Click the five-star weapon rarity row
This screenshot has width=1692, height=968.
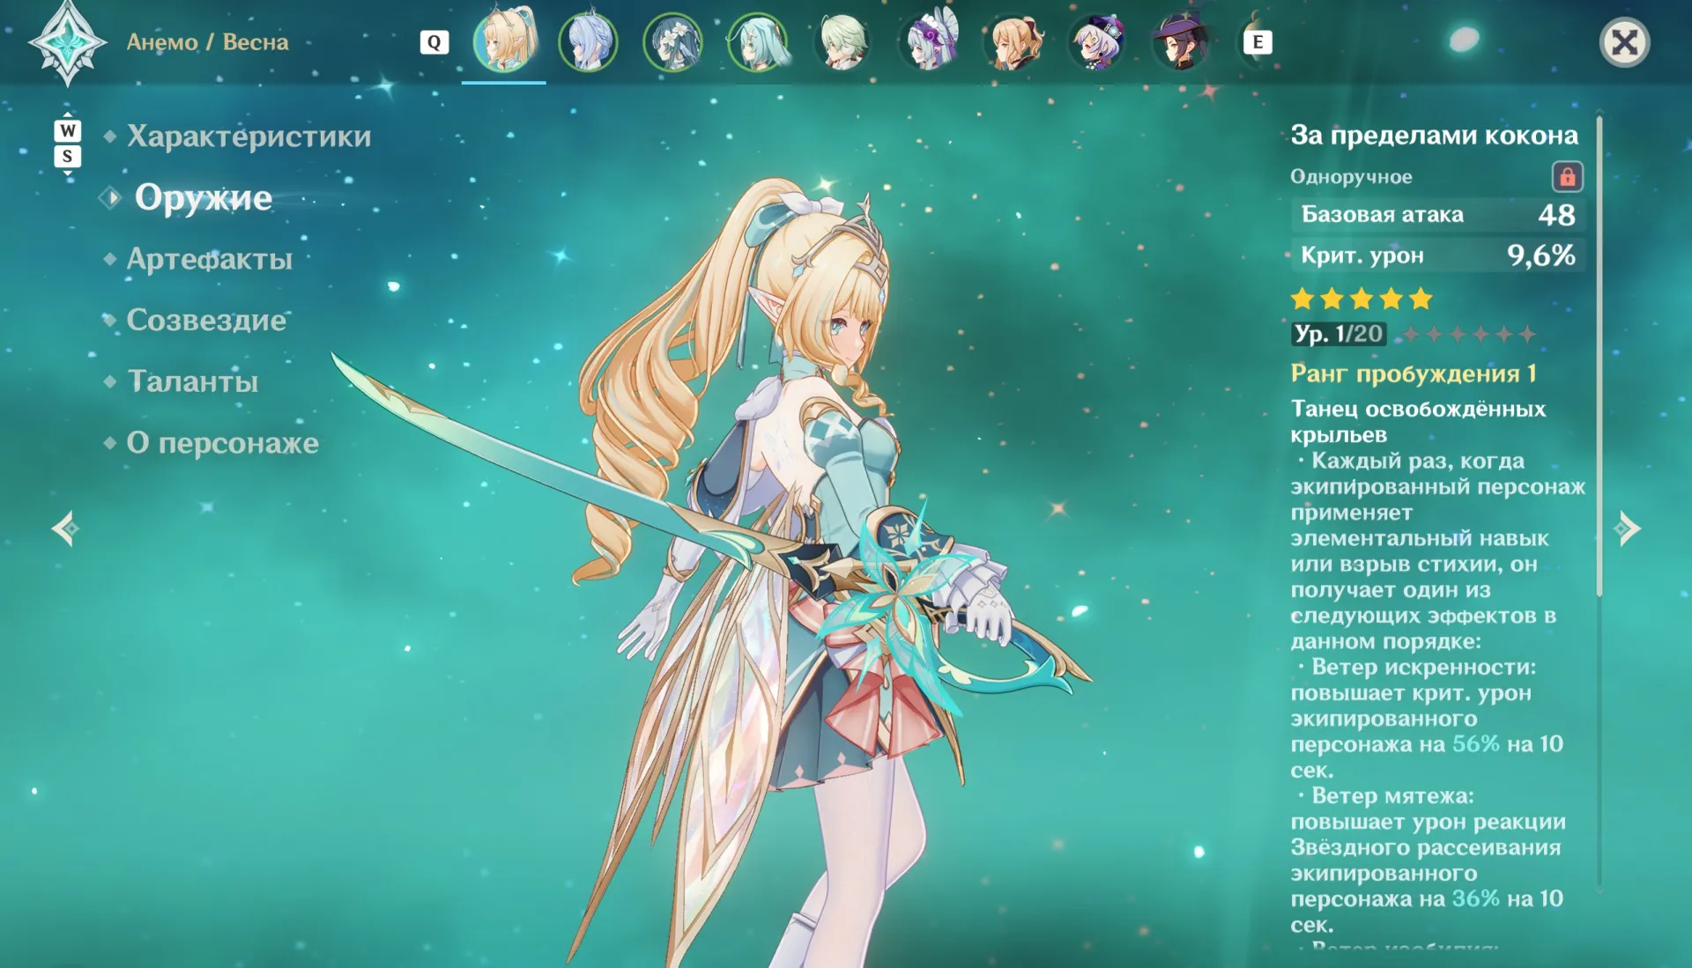[x=1362, y=299]
